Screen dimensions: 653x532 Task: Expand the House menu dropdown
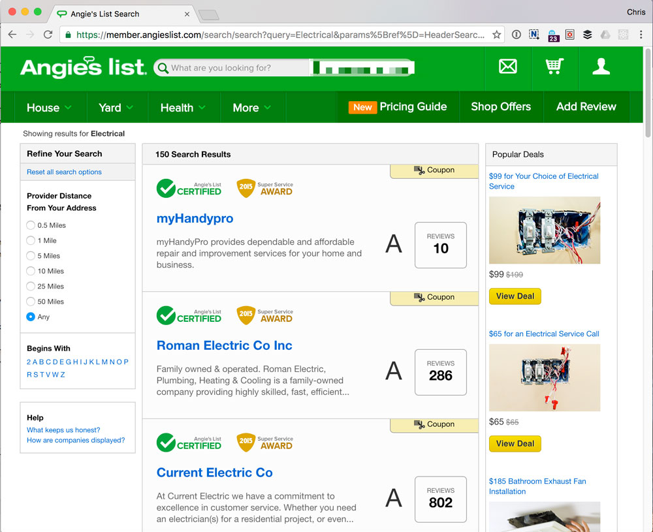[50, 108]
